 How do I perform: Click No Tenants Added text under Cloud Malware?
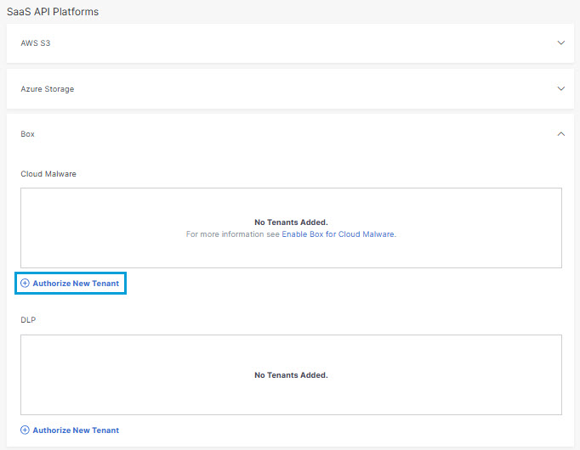291,222
